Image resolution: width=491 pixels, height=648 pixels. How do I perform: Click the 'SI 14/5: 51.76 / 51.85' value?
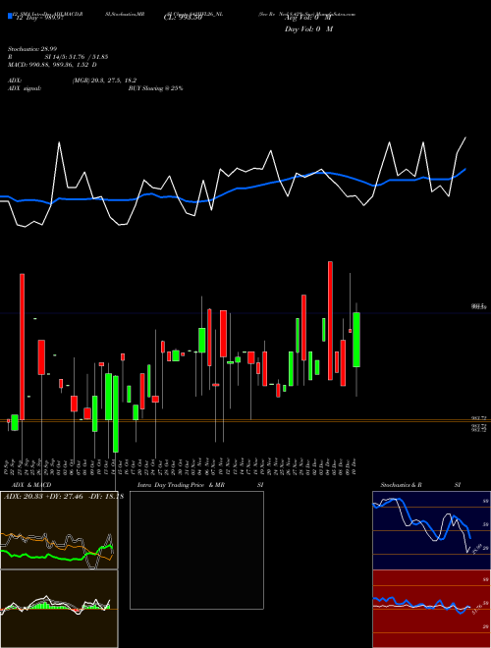pyautogui.click(x=78, y=57)
